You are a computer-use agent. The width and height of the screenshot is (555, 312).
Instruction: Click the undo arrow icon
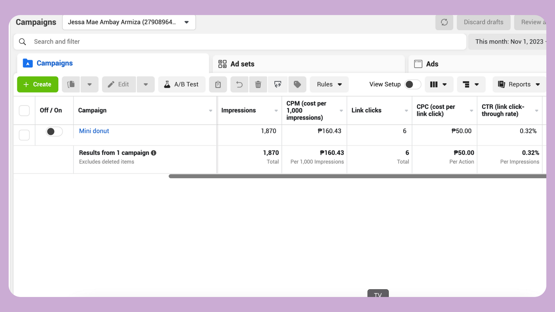coord(239,84)
